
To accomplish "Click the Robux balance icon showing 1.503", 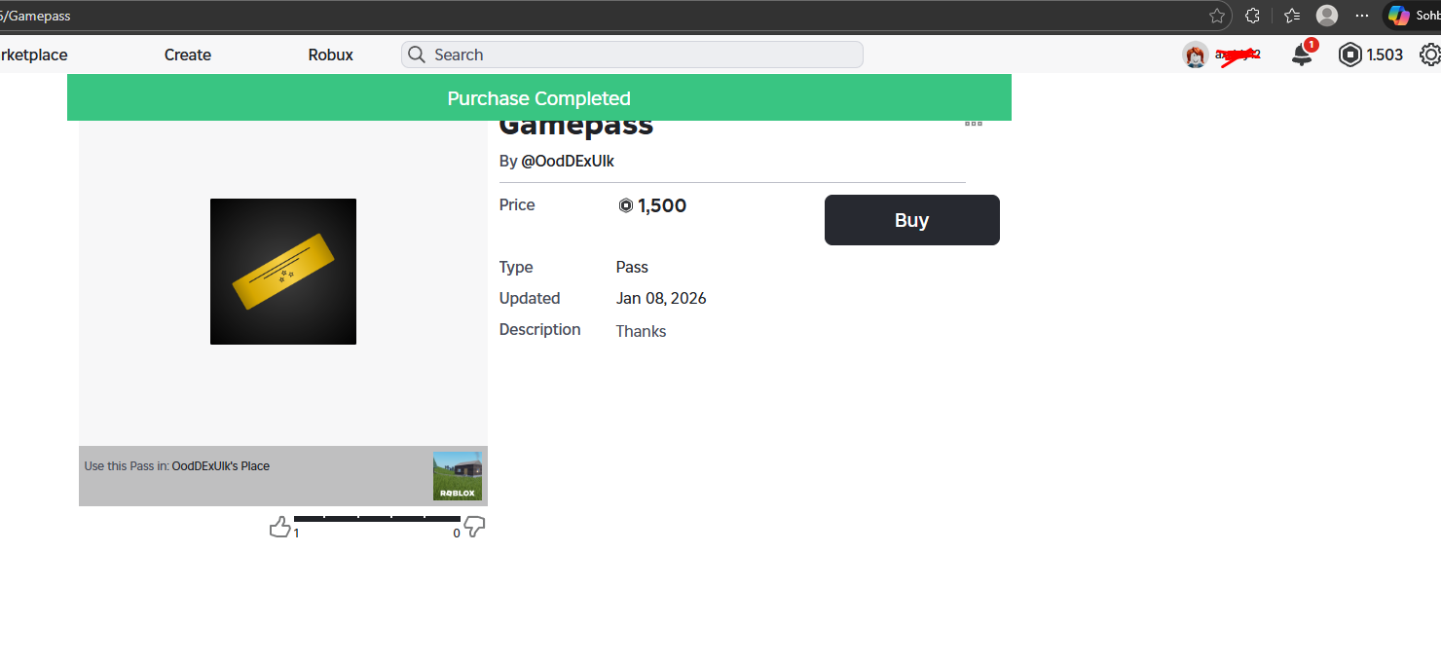I will point(1349,55).
